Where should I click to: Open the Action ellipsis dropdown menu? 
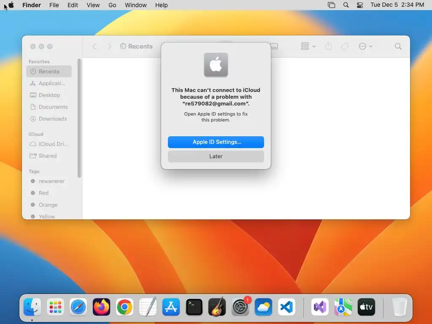(366, 46)
